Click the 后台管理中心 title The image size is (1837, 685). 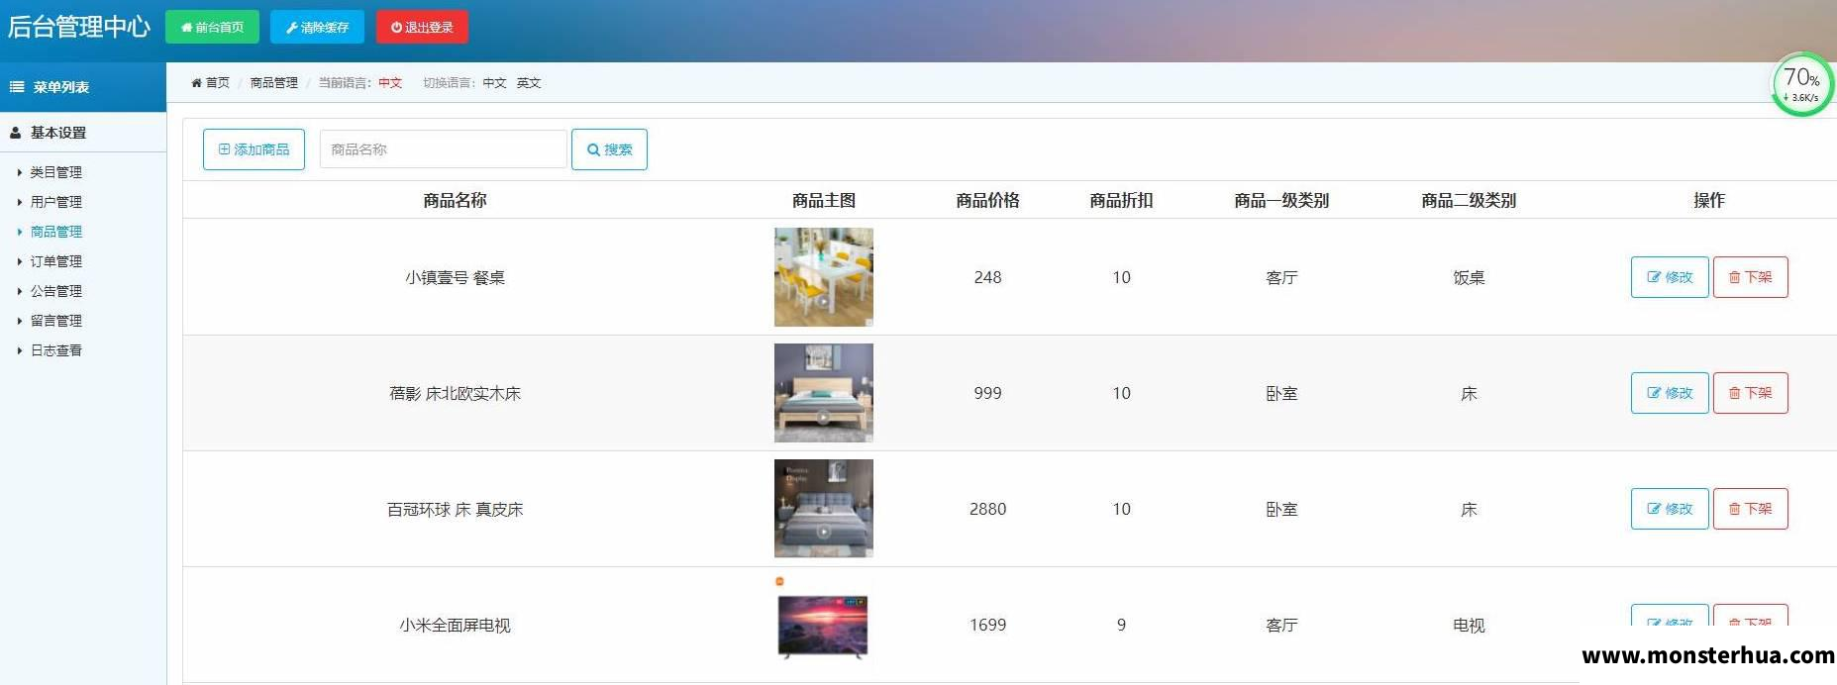pyautogui.click(x=79, y=27)
